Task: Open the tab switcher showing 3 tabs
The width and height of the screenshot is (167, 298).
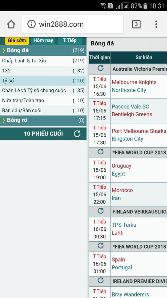Action: pyautogui.click(x=136, y=24)
